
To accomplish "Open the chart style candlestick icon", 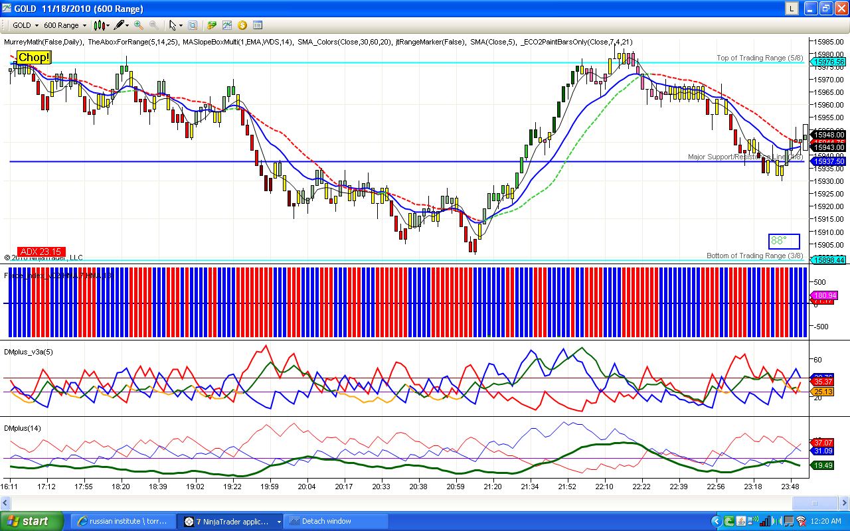I will pos(98,25).
